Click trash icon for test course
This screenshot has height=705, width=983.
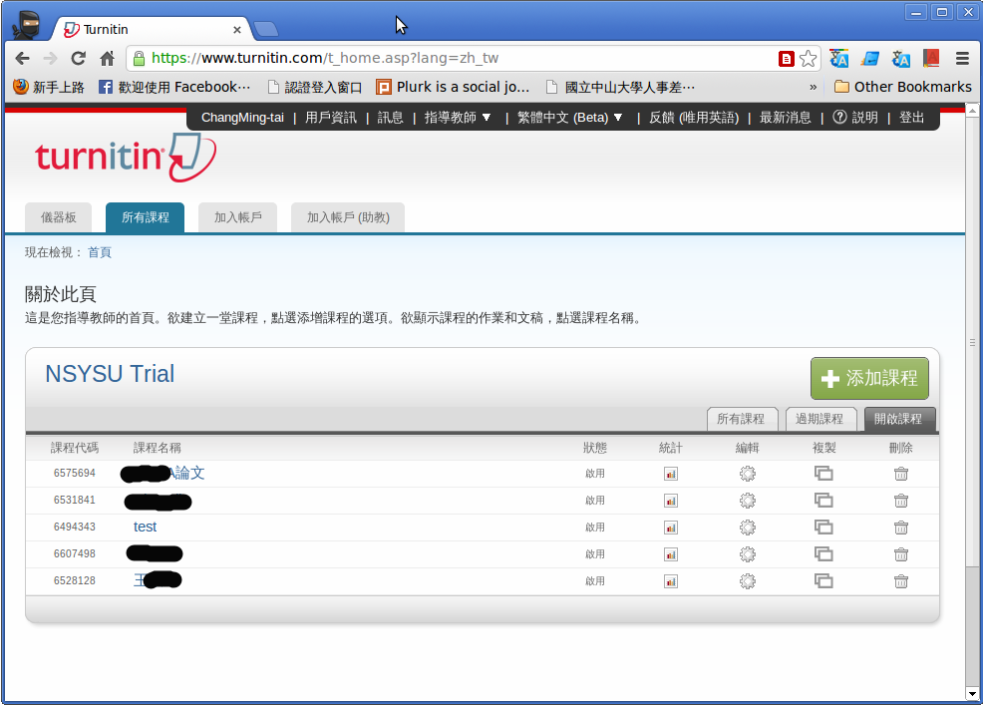point(900,528)
